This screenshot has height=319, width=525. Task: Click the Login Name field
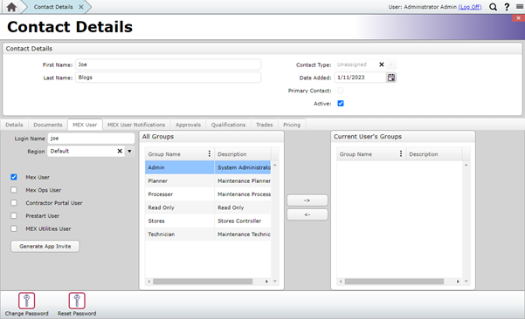click(x=91, y=139)
